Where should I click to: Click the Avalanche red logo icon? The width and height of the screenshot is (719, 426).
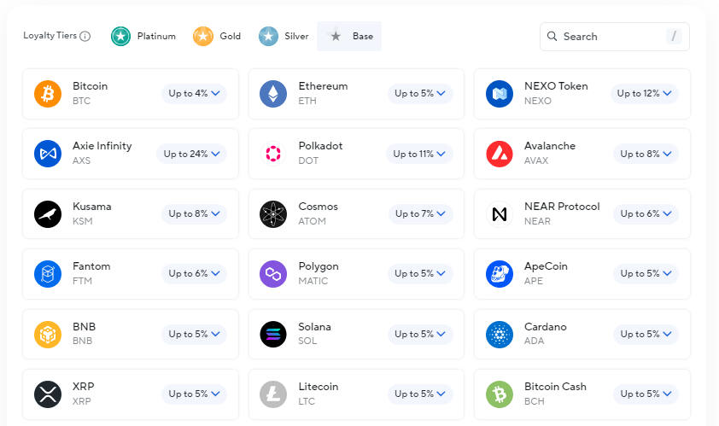tap(500, 154)
